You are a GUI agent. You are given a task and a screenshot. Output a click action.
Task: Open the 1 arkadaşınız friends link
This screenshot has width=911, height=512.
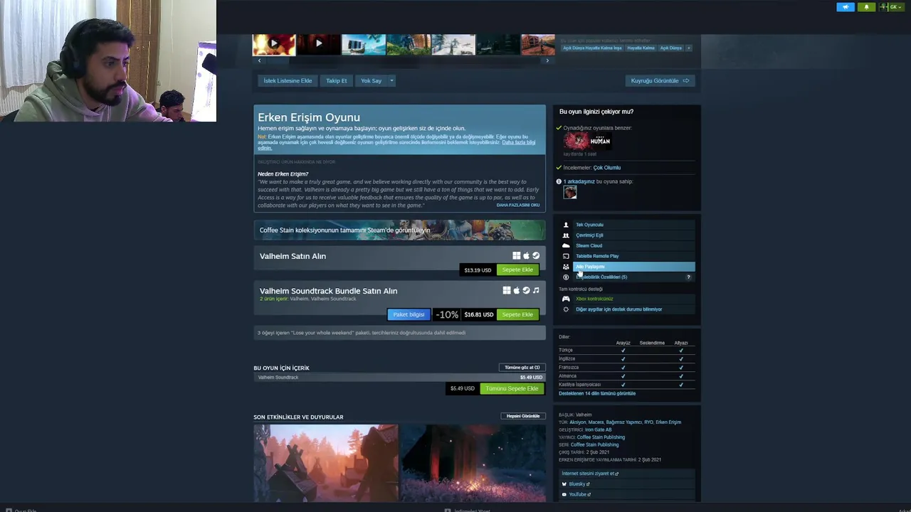click(x=581, y=181)
